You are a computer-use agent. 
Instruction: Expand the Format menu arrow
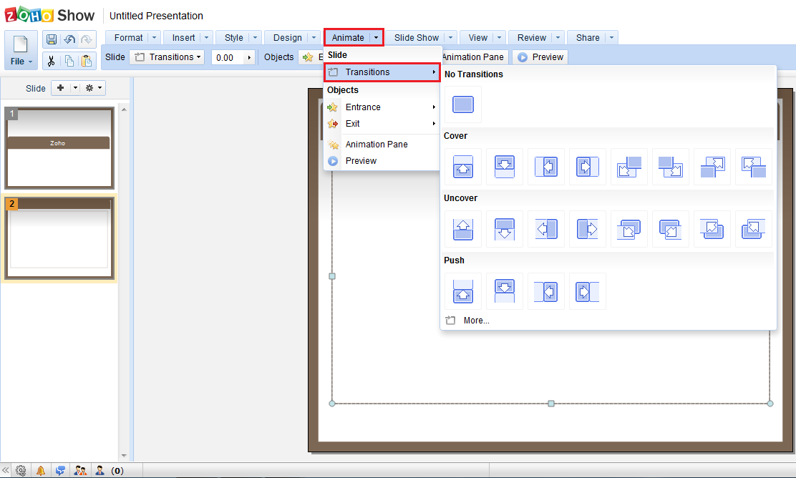pyautogui.click(x=155, y=37)
